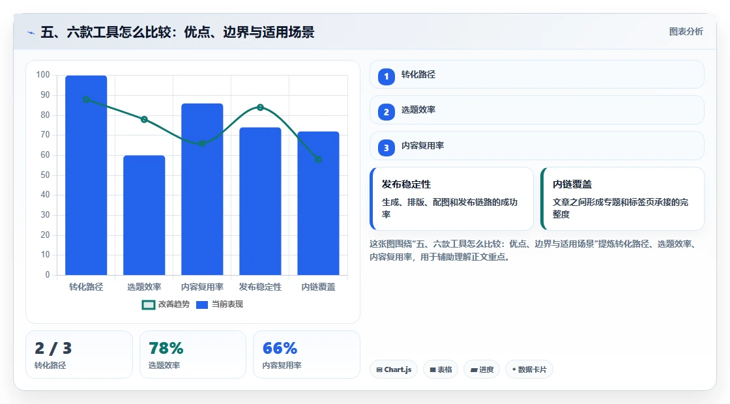Click the description paragraph starting 这张图围绕

pos(534,250)
